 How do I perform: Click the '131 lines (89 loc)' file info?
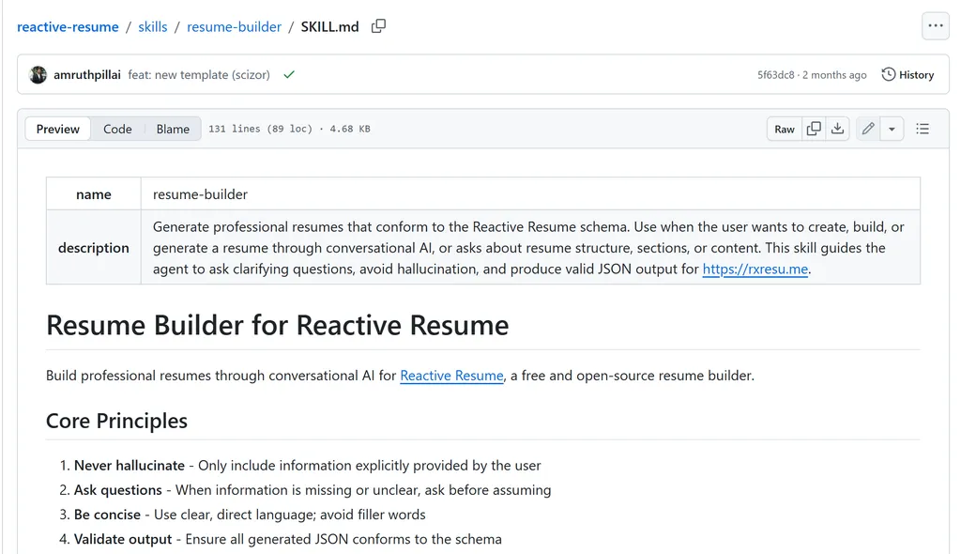click(x=261, y=129)
